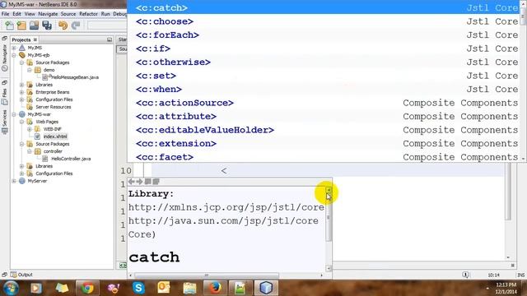Select <c:catch> in the completion list
The width and height of the screenshot is (527, 296).
(324, 7)
